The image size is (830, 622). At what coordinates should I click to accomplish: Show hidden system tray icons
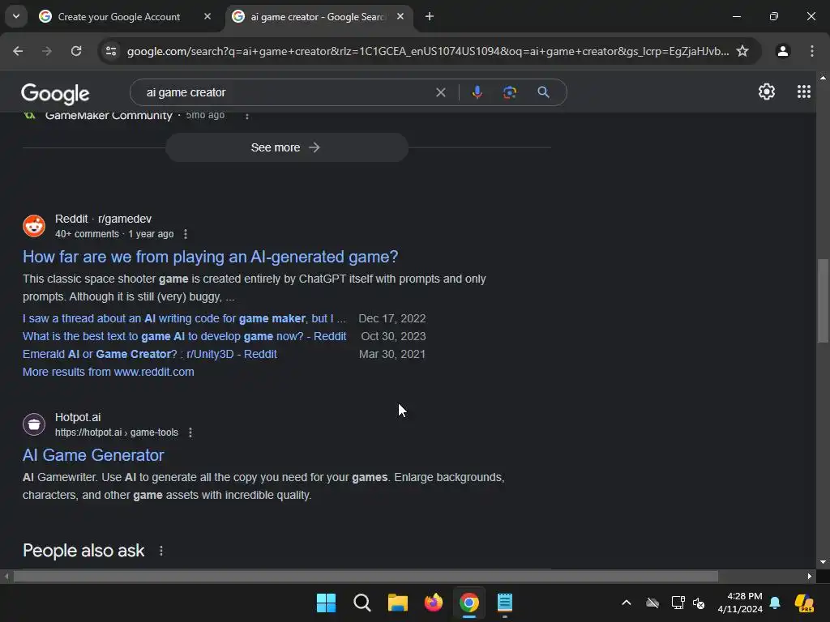pos(627,603)
